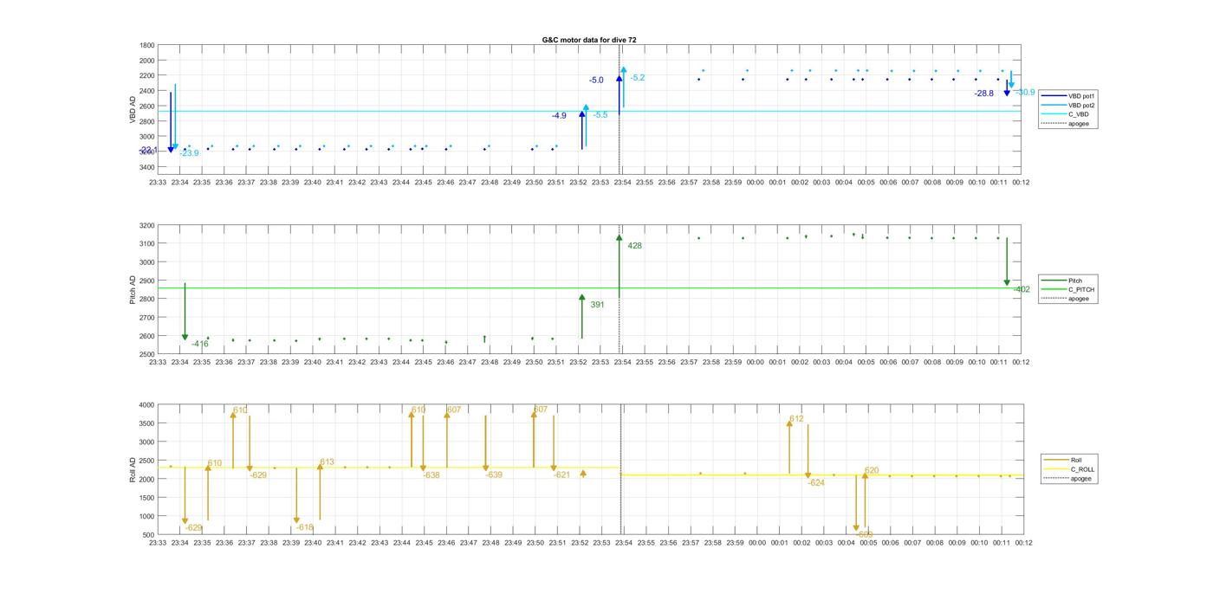Click the '-416' pitch data label
Viewport: 1213px width, 600px height.
pos(200,344)
